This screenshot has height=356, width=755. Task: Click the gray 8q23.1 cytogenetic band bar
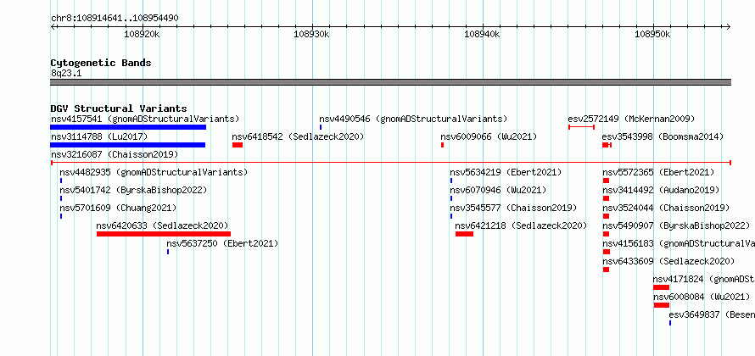point(390,82)
